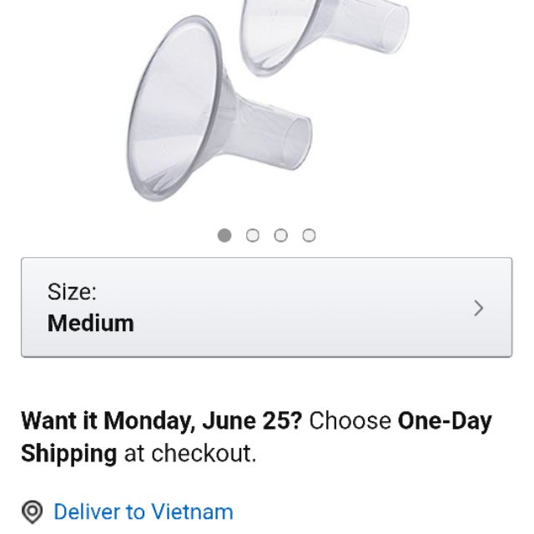Show the fourth carousel image dot
This screenshot has width=534, height=534.
(x=309, y=235)
